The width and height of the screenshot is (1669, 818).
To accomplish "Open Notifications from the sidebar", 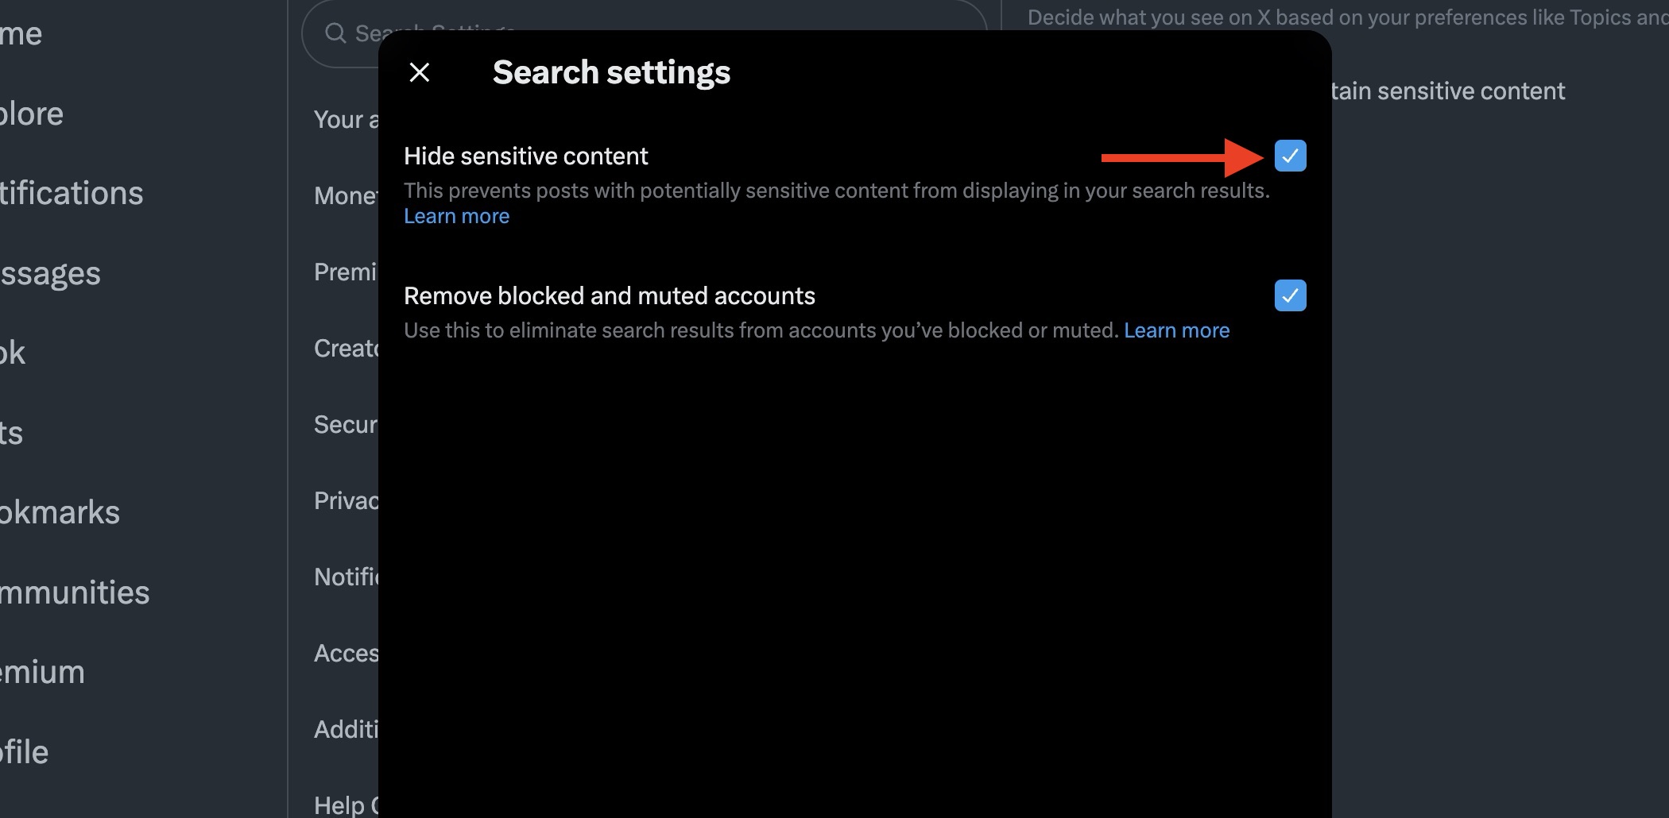I will click(72, 193).
